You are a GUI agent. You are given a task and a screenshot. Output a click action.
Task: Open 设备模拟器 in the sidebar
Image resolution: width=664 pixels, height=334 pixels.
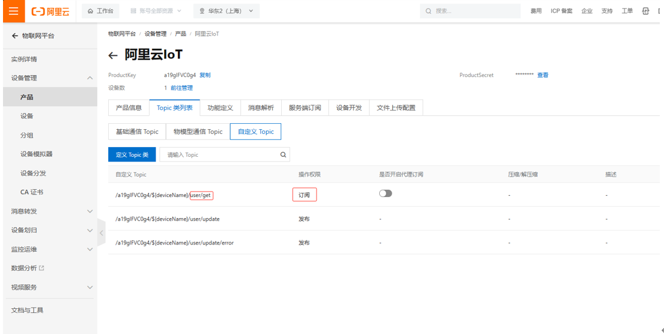pos(37,154)
